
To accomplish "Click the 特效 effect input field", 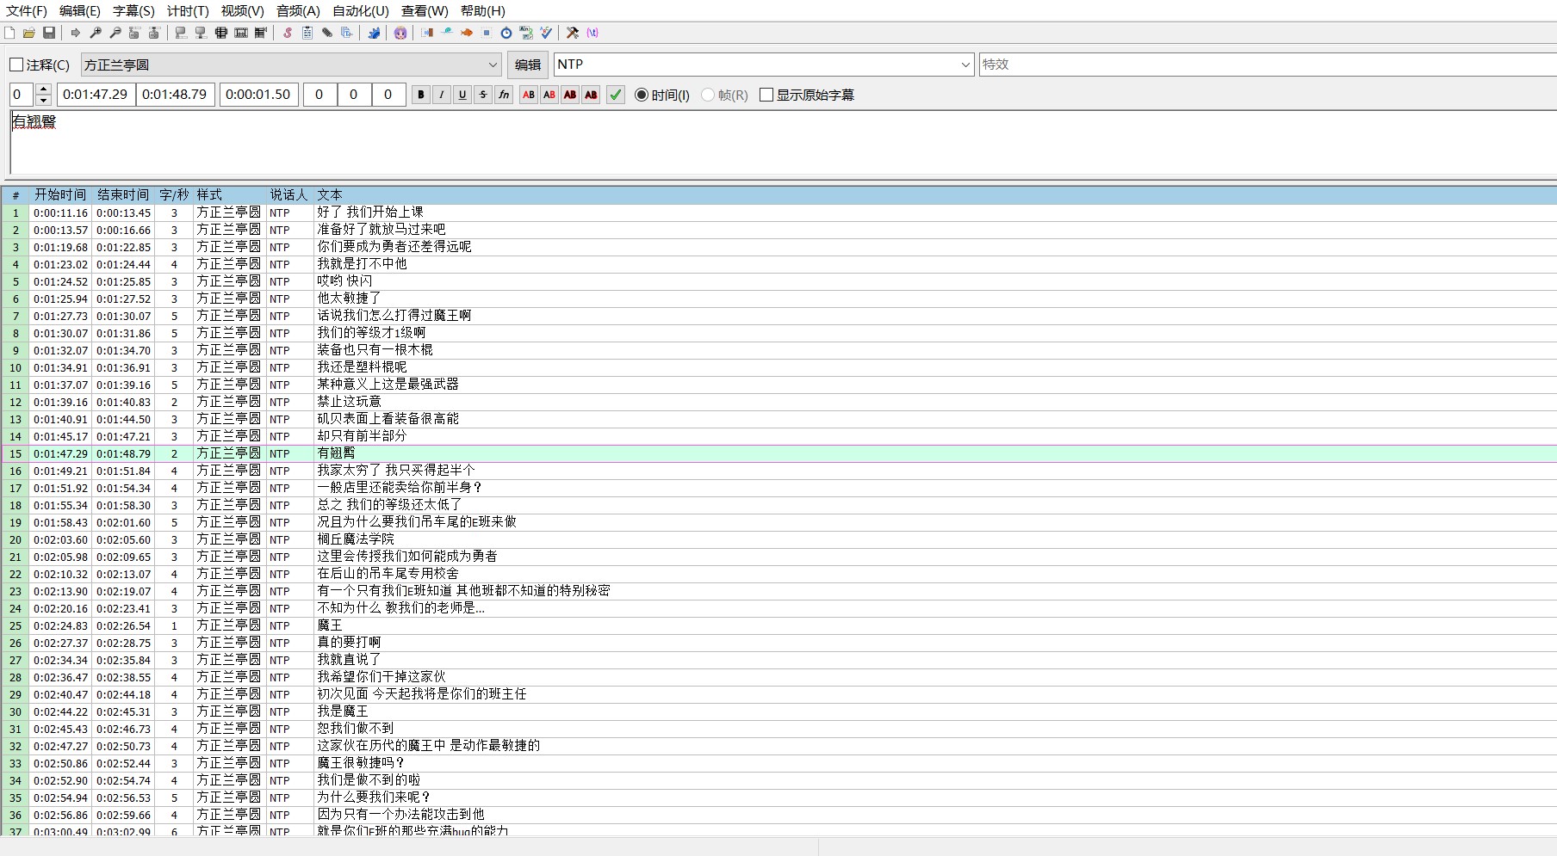I will (x=1268, y=65).
